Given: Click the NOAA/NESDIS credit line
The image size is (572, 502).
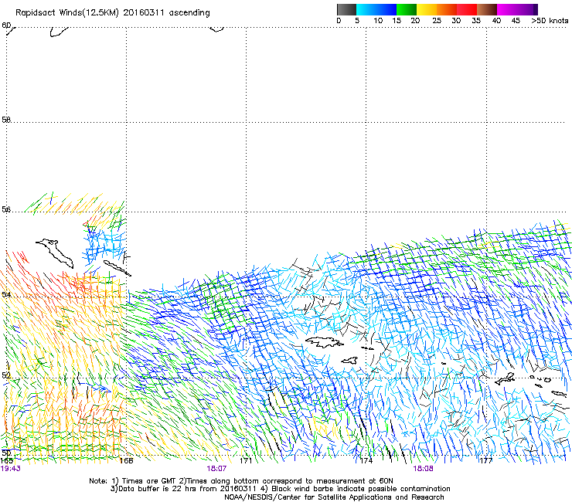Looking at the screenshot, I should point(334,497).
